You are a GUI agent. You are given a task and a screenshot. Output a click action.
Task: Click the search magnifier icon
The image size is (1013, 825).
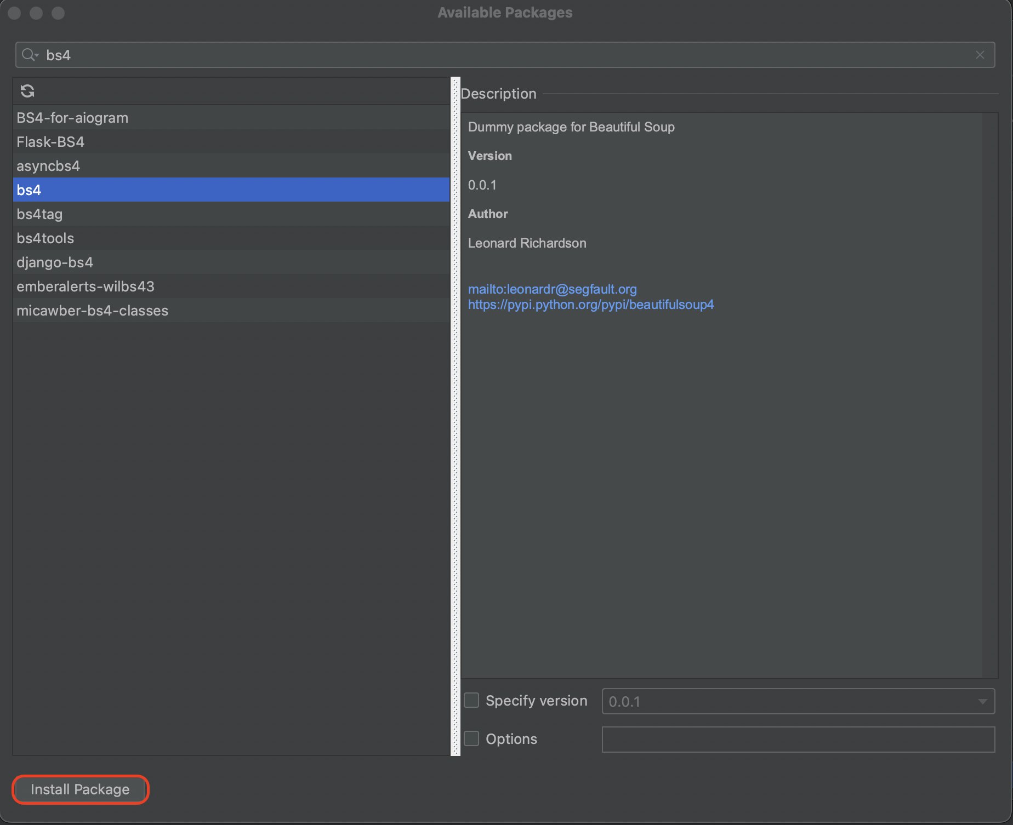[x=30, y=55]
